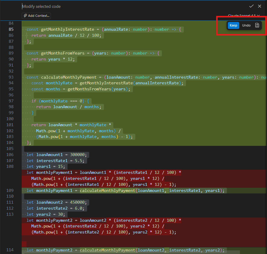Close the inline chat with X

[x=259, y=6]
